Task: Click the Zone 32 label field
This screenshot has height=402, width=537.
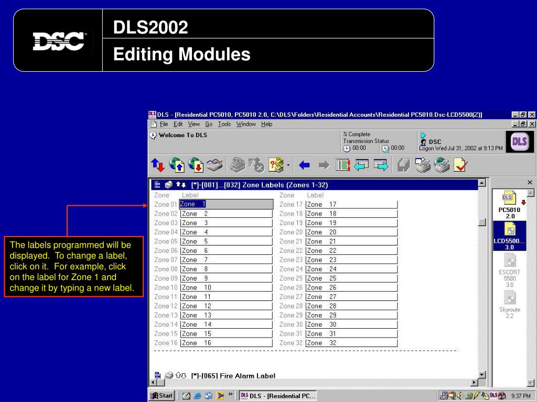Action: [351, 343]
